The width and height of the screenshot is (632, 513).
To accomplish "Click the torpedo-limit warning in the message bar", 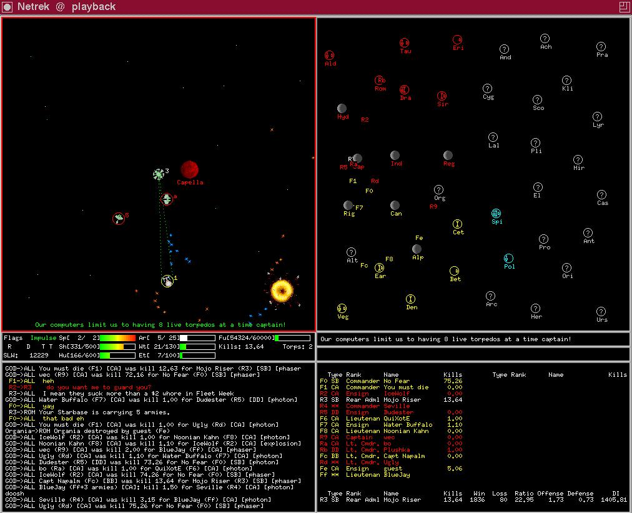I will [445, 339].
